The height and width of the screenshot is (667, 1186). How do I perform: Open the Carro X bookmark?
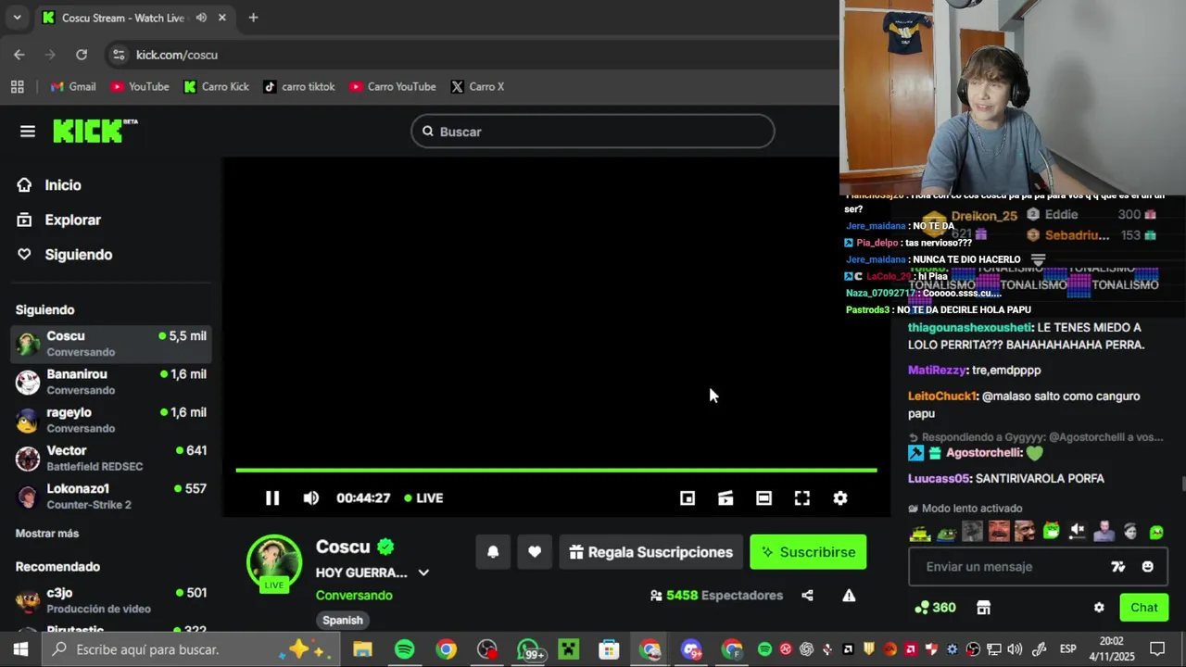point(477,87)
